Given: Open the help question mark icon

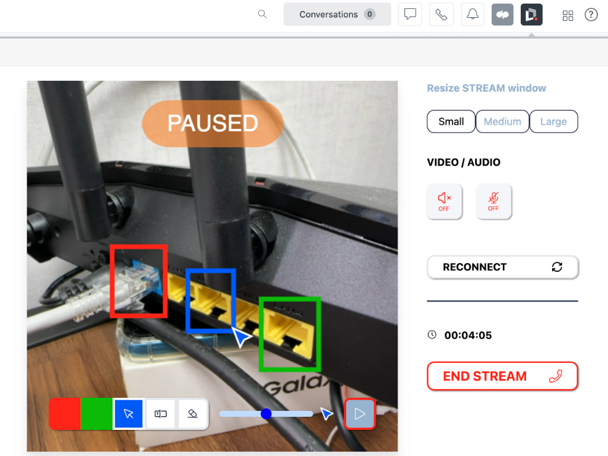Looking at the screenshot, I should click(x=591, y=15).
